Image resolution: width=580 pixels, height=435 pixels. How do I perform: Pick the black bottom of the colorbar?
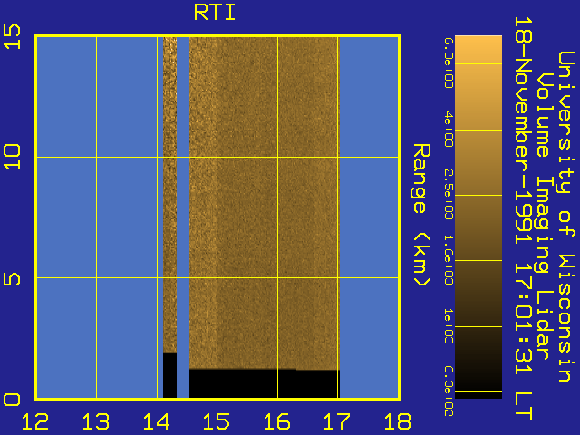coord(478,395)
